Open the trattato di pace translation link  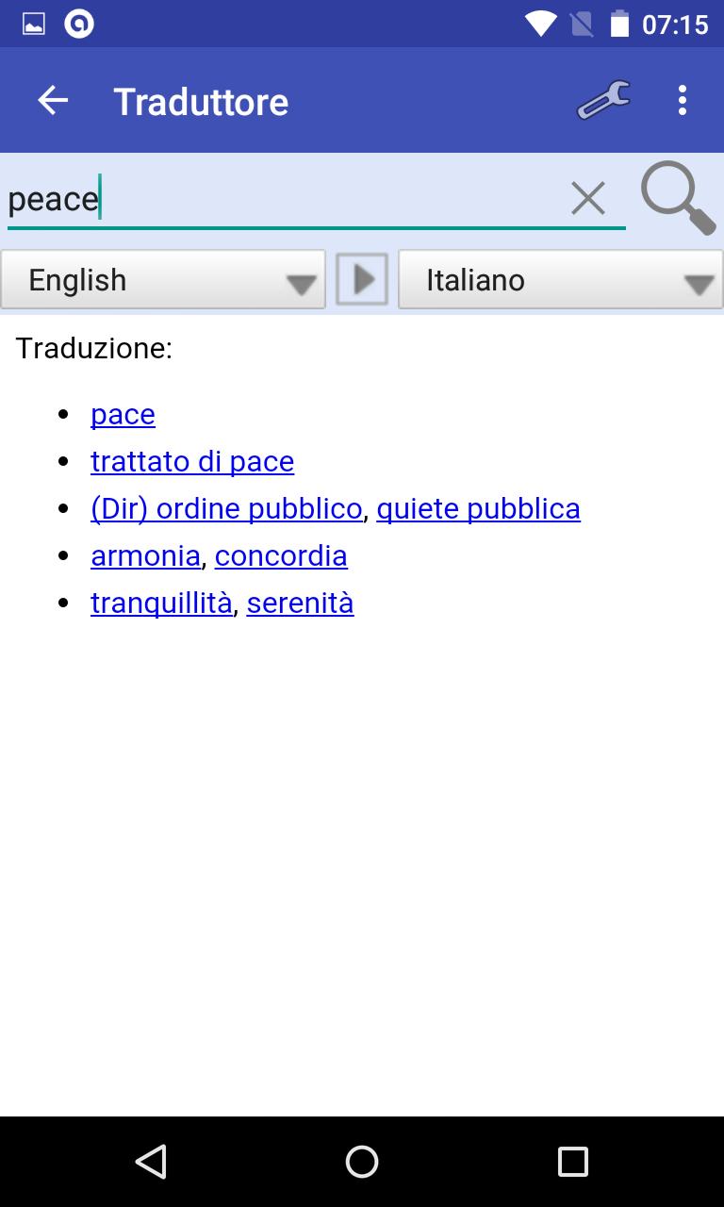point(192,461)
